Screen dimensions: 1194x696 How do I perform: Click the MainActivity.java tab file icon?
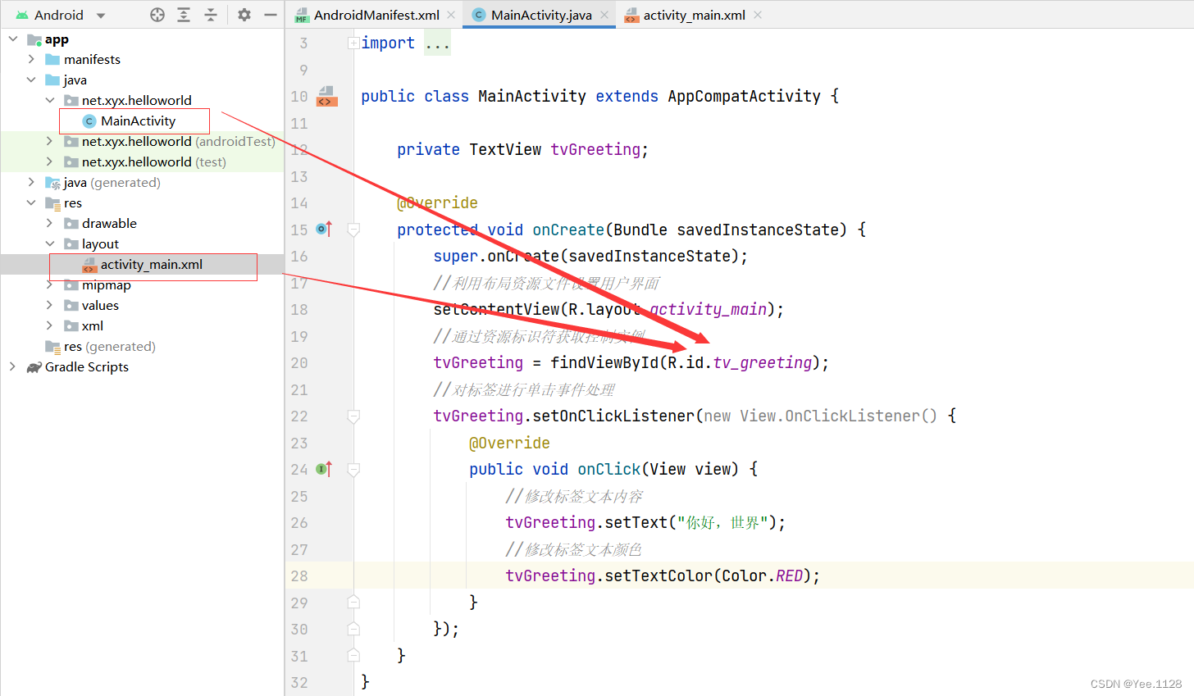[479, 15]
